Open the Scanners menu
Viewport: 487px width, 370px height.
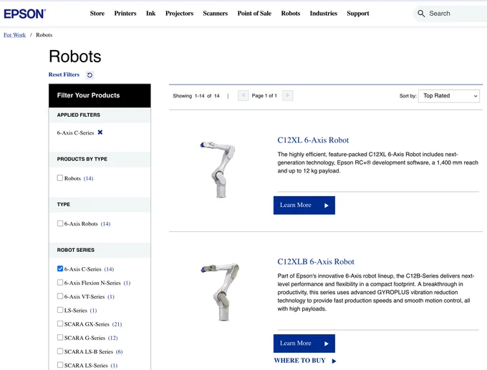pos(216,14)
